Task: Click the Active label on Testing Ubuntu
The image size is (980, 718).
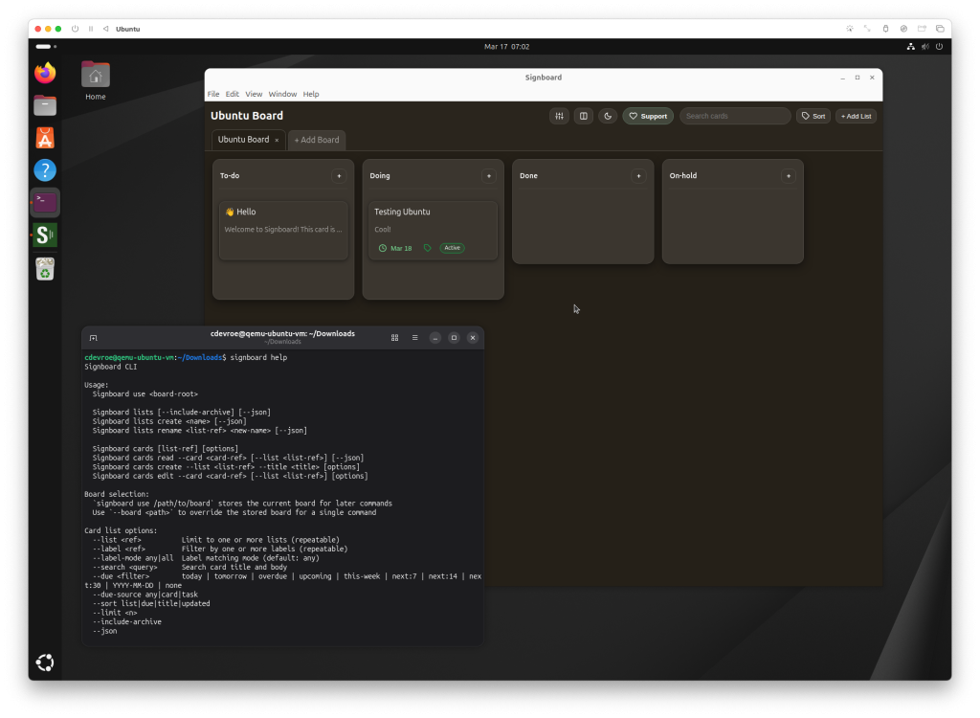Action: click(x=452, y=248)
